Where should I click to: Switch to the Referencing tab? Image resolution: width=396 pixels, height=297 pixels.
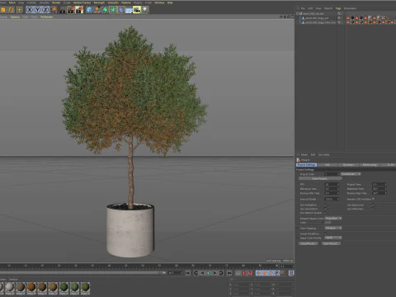click(x=370, y=165)
